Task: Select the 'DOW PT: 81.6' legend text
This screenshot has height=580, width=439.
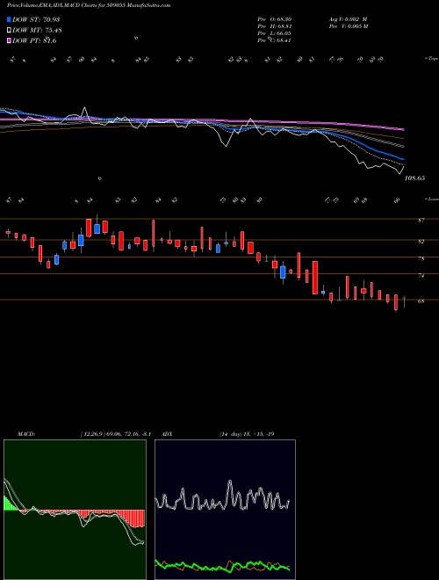Action: click(34, 40)
